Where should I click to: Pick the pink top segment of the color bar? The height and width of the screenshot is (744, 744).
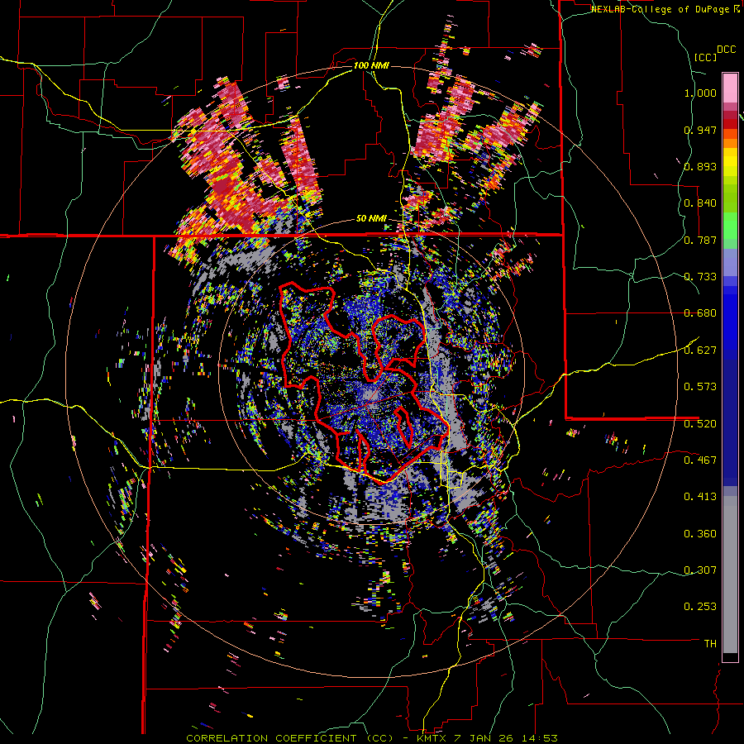pyautogui.click(x=730, y=88)
